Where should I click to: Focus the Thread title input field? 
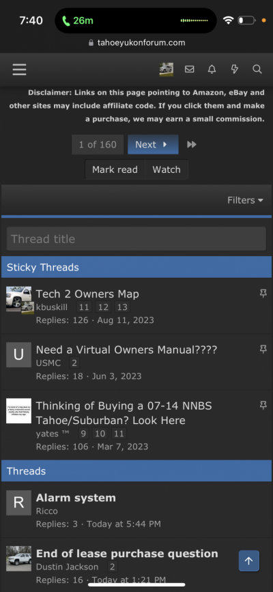[x=136, y=238]
